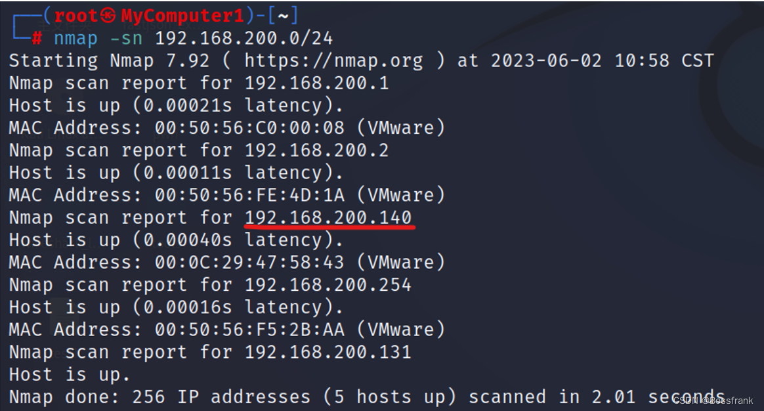Image resolution: width=764 pixels, height=411 pixels.
Task: Click the tilde directory indicator
Action: (283, 16)
